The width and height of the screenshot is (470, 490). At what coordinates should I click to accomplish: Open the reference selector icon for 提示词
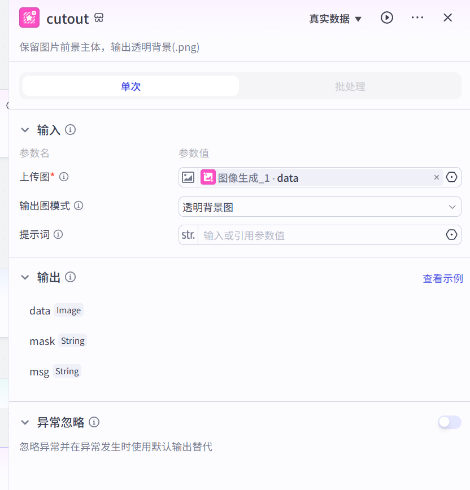pyautogui.click(x=451, y=235)
